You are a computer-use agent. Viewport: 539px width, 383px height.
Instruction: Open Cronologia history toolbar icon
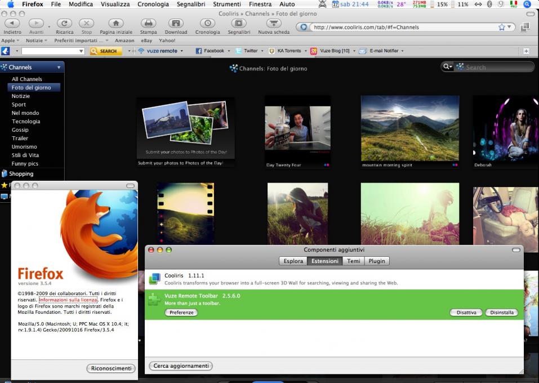click(208, 24)
